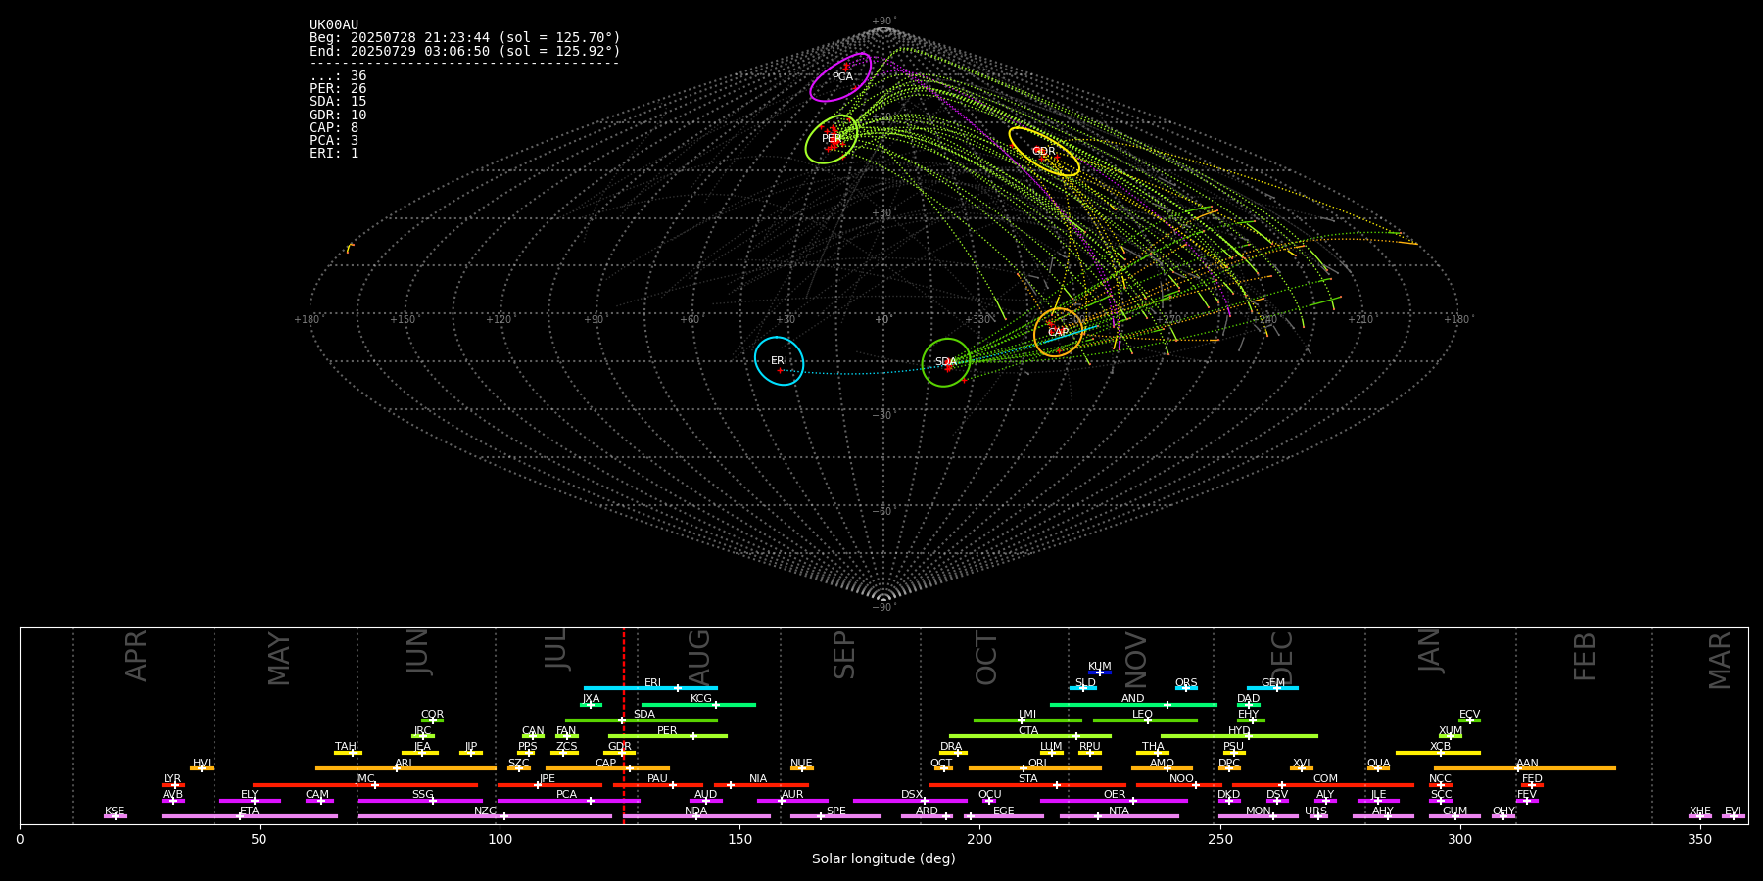Screen dimensions: 1763x881
Task: Click the STA shower bar in the timeline
Action: point(1027,785)
